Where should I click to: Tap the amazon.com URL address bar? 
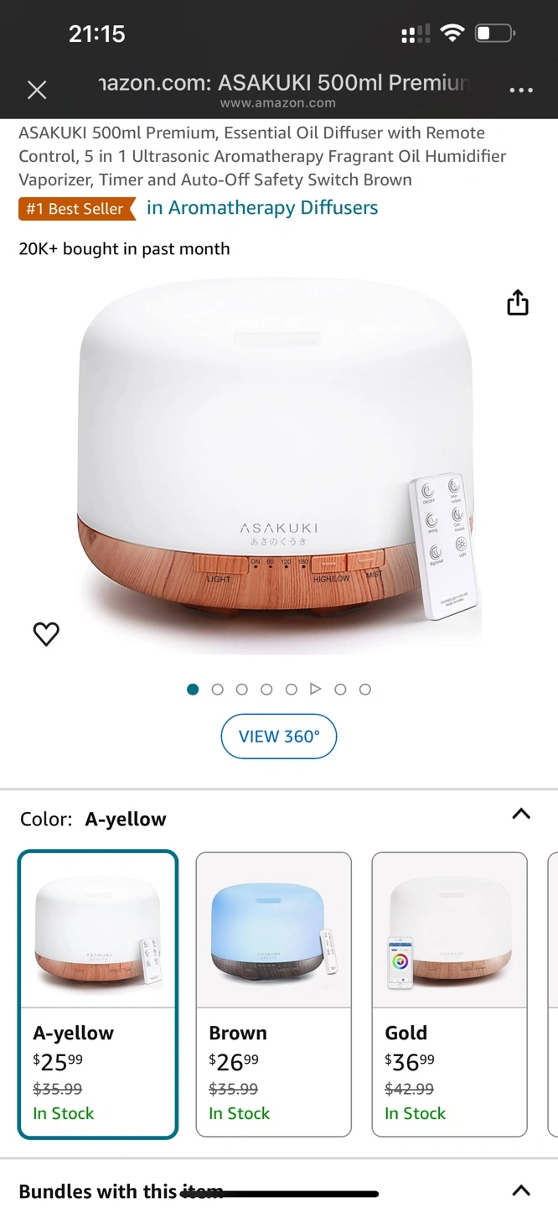278,91
